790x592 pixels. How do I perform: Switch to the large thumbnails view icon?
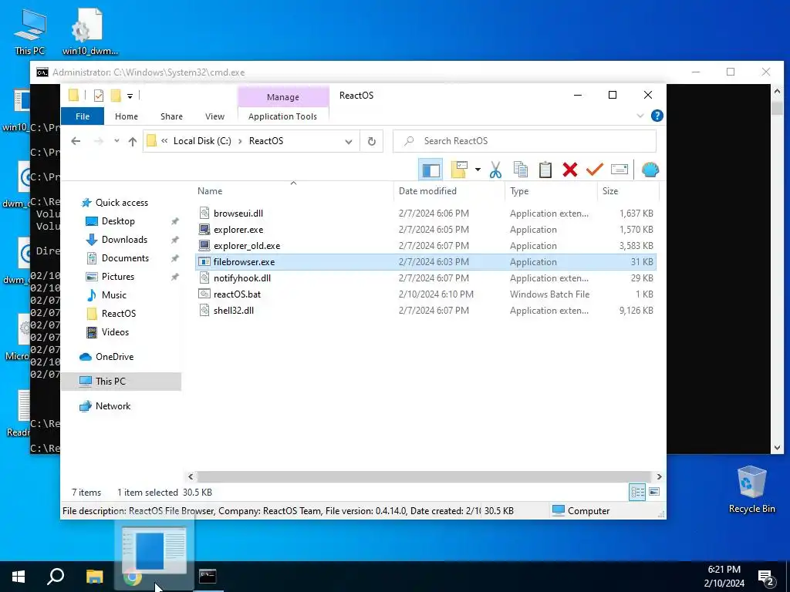tap(654, 492)
